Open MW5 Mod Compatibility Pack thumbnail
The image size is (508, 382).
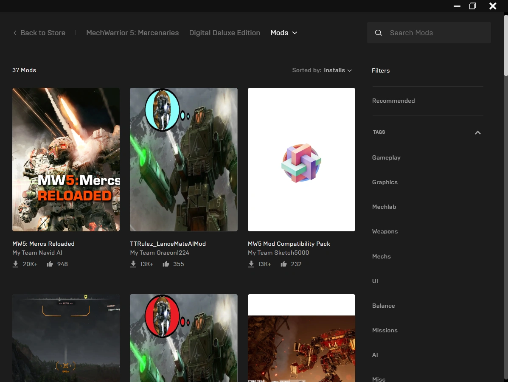[301, 160]
